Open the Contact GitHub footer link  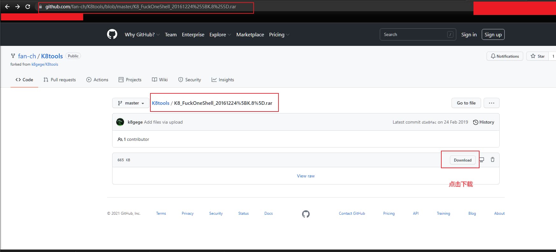point(352,213)
